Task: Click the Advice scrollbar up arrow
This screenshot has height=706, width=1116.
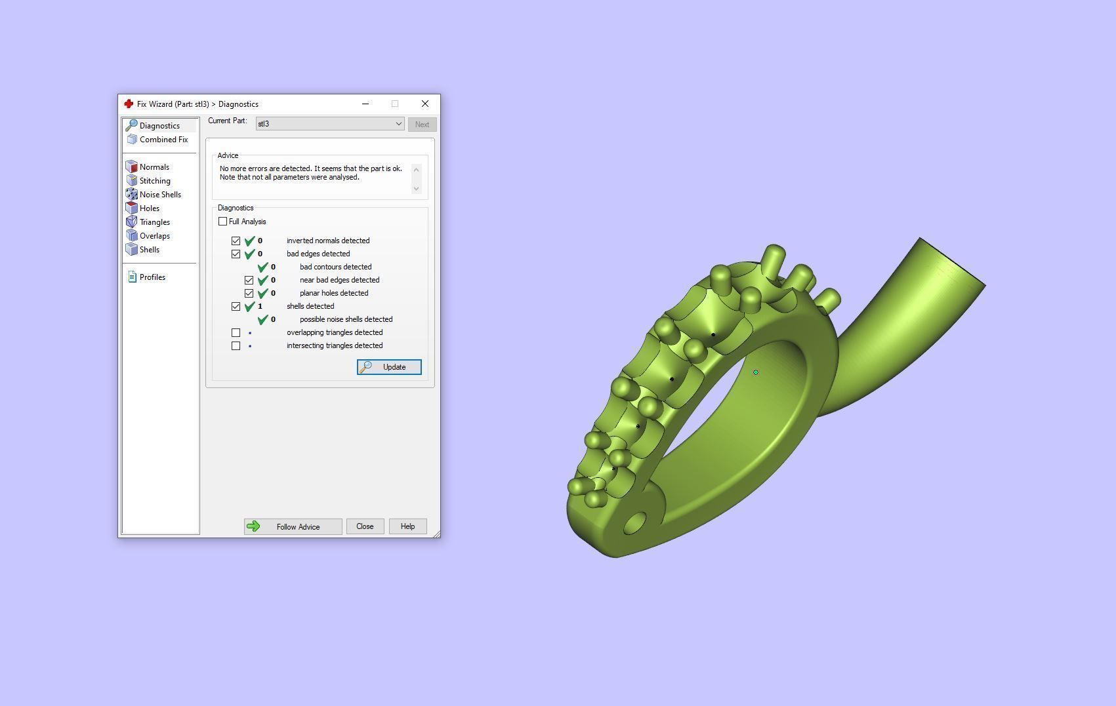Action: 416,169
